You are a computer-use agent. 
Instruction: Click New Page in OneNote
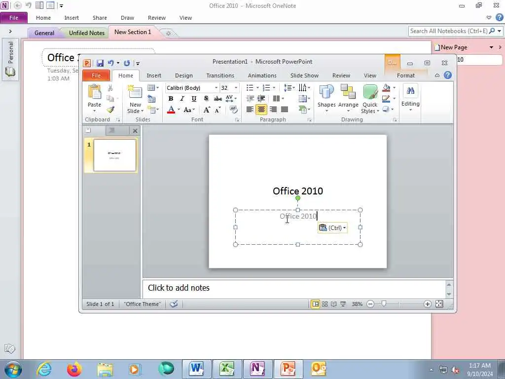[x=451, y=47]
